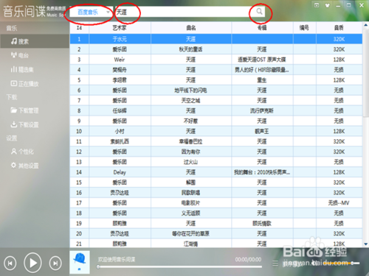Click album 我的舞台：2010快乐男声 cell
Screen dimensions: 369x276
[x=262, y=172]
